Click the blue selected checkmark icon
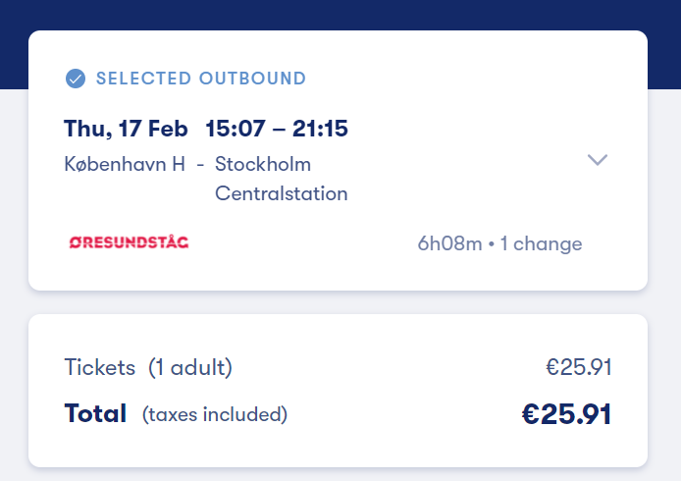 75,79
